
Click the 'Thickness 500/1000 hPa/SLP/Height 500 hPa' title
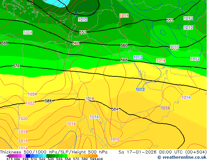click(54, 152)
